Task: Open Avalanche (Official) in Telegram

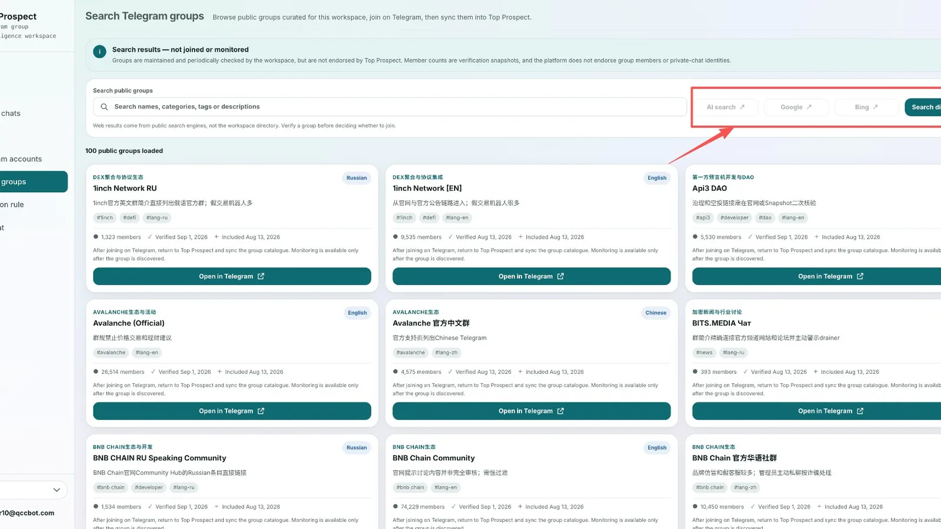Action: click(232, 411)
